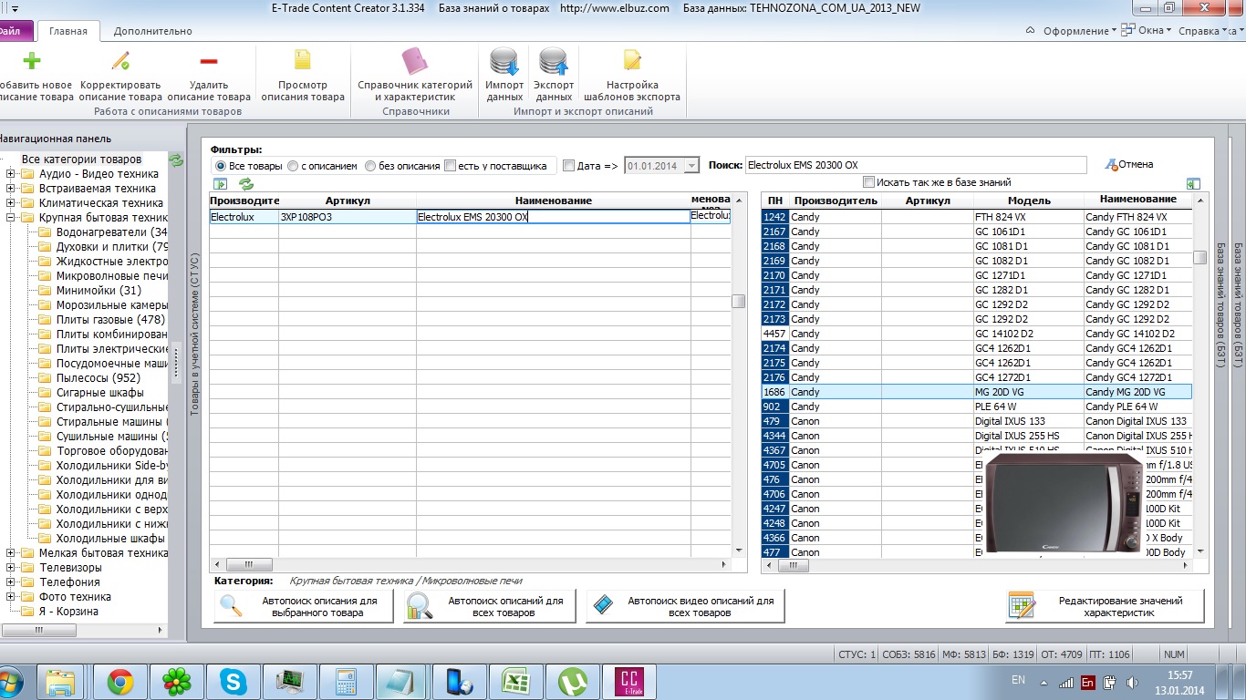Select Я - Корзина tree item

click(68, 612)
